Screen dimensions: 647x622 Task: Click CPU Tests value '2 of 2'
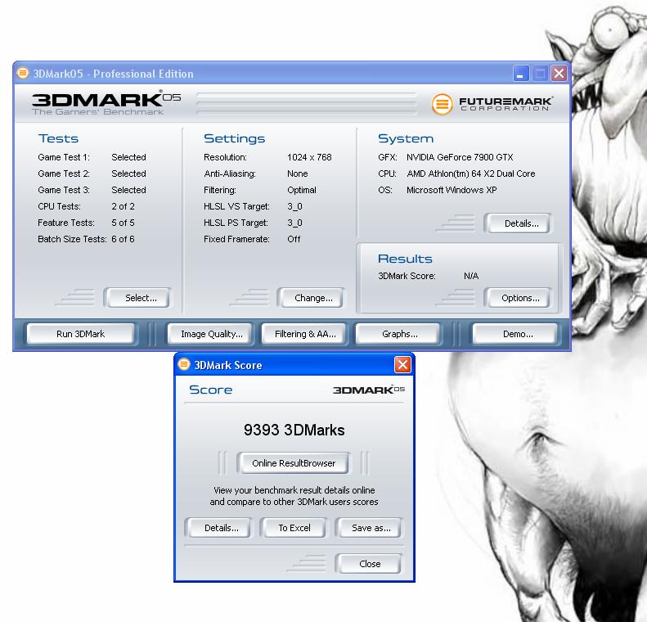point(123,206)
